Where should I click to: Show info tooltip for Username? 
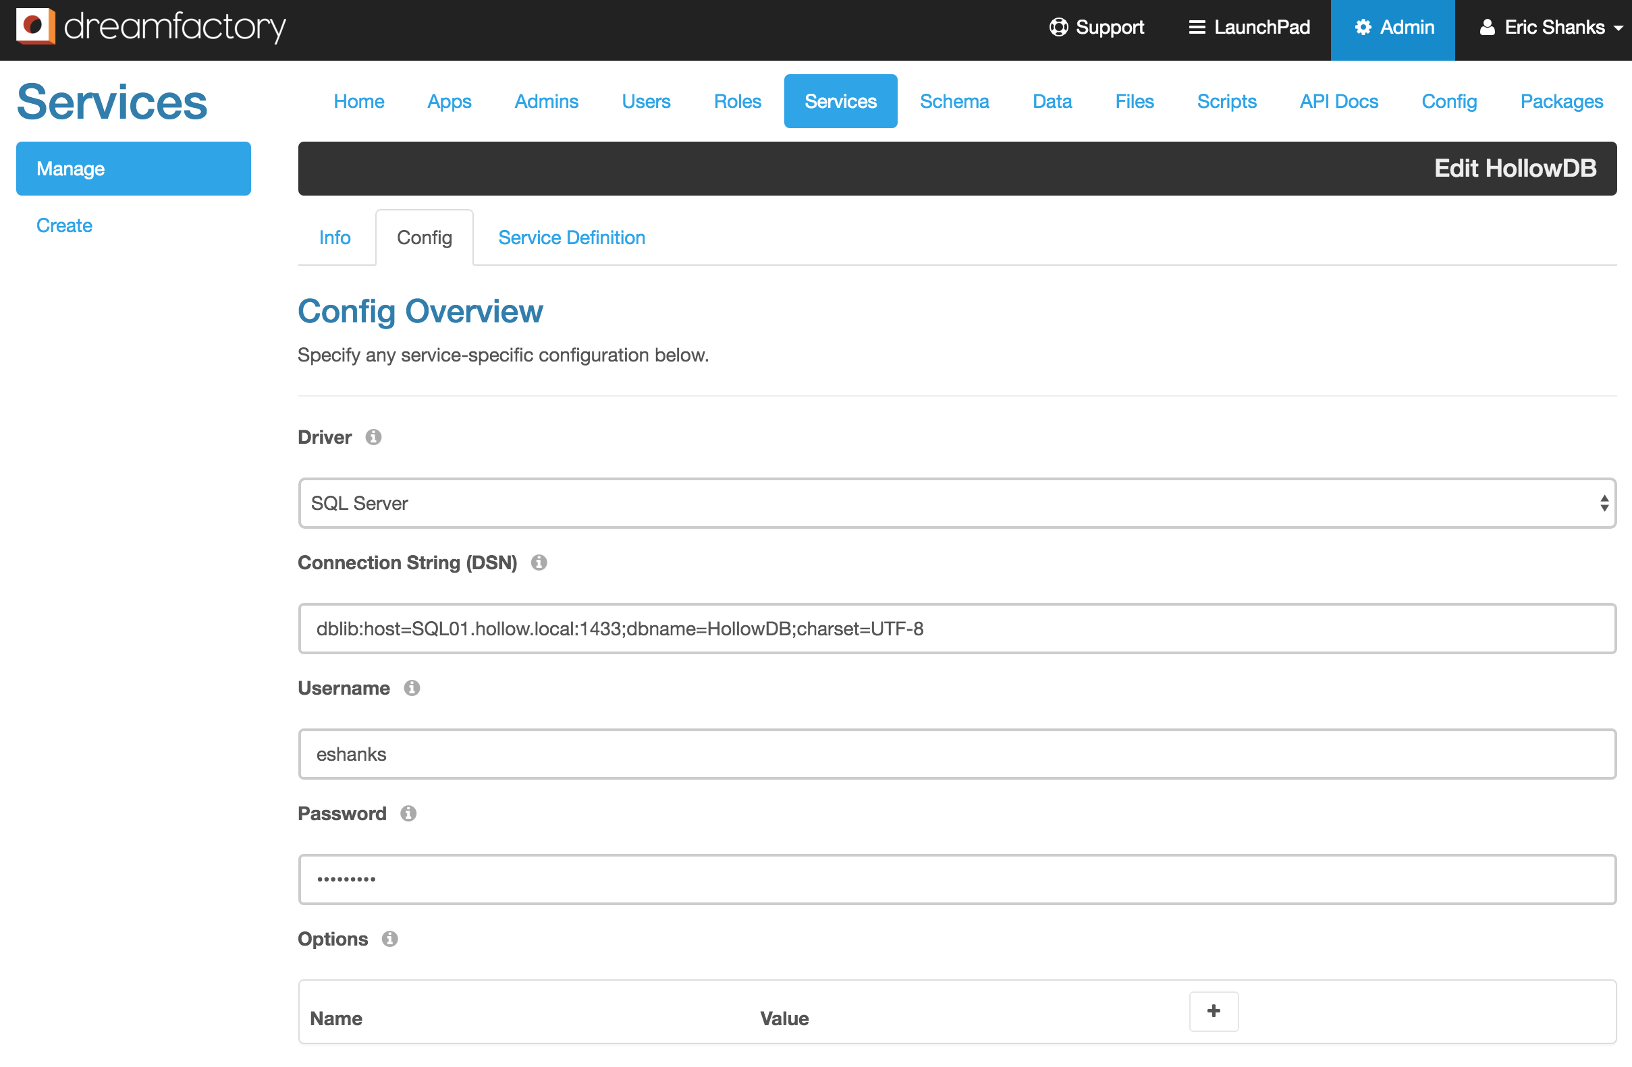(x=412, y=688)
